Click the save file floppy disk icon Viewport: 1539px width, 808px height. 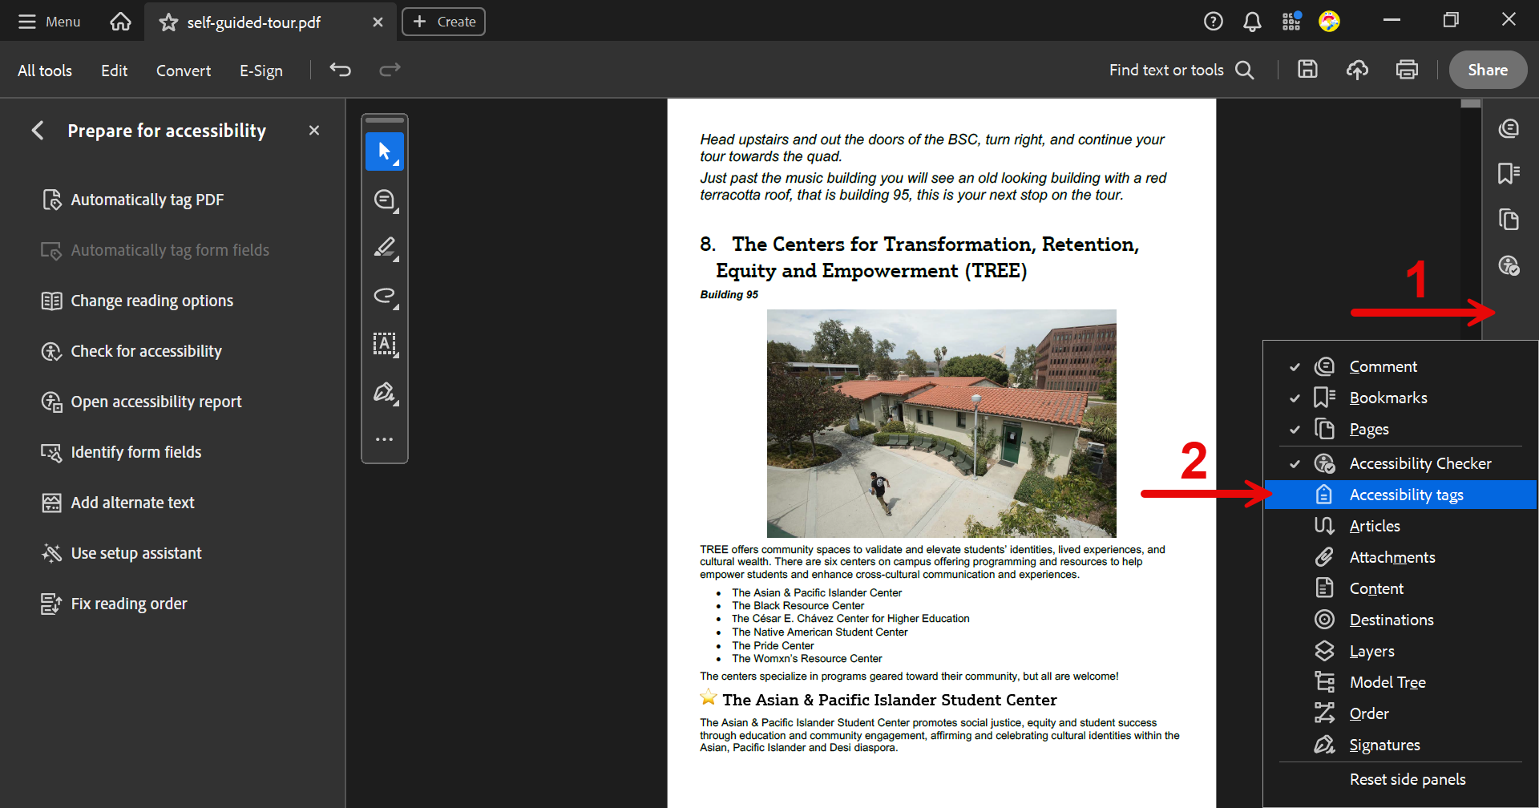tap(1307, 70)
